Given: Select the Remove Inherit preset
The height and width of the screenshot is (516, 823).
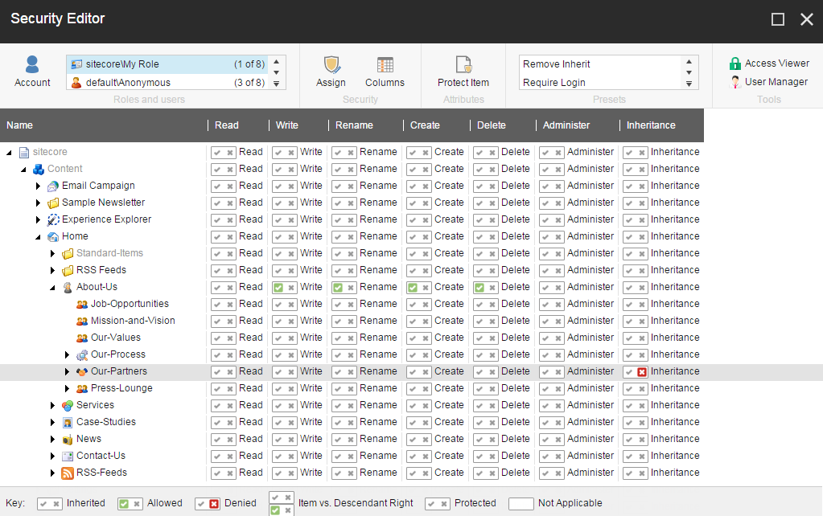Looking at the screenshot, I should coord(557,64).
